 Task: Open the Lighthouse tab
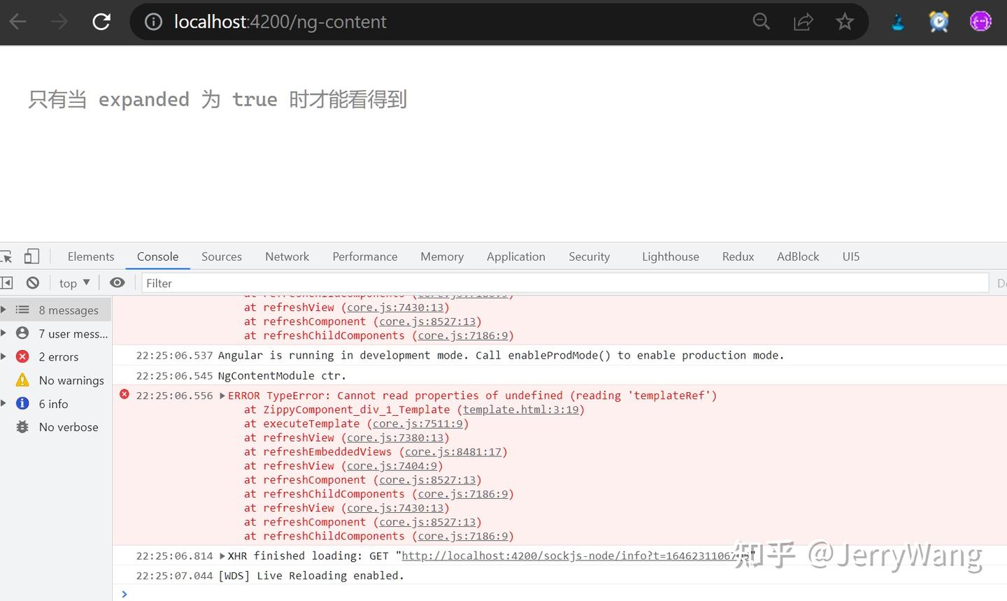point(671,256)
